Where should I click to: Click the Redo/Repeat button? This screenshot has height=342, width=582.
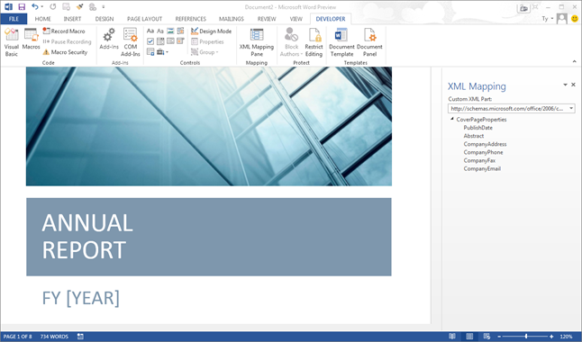tap(53, 6)
